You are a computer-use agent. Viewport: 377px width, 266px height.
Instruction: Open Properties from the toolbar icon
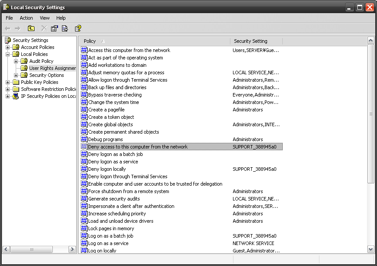tap(55, 28)
